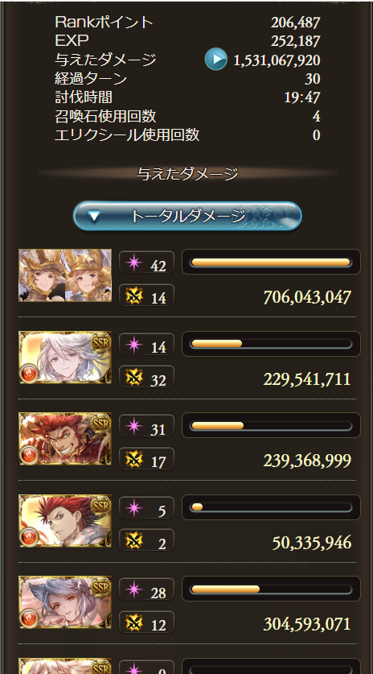Click the yellow attack icon showing 2
Screen dimensions: 373x674
point(134,540)
